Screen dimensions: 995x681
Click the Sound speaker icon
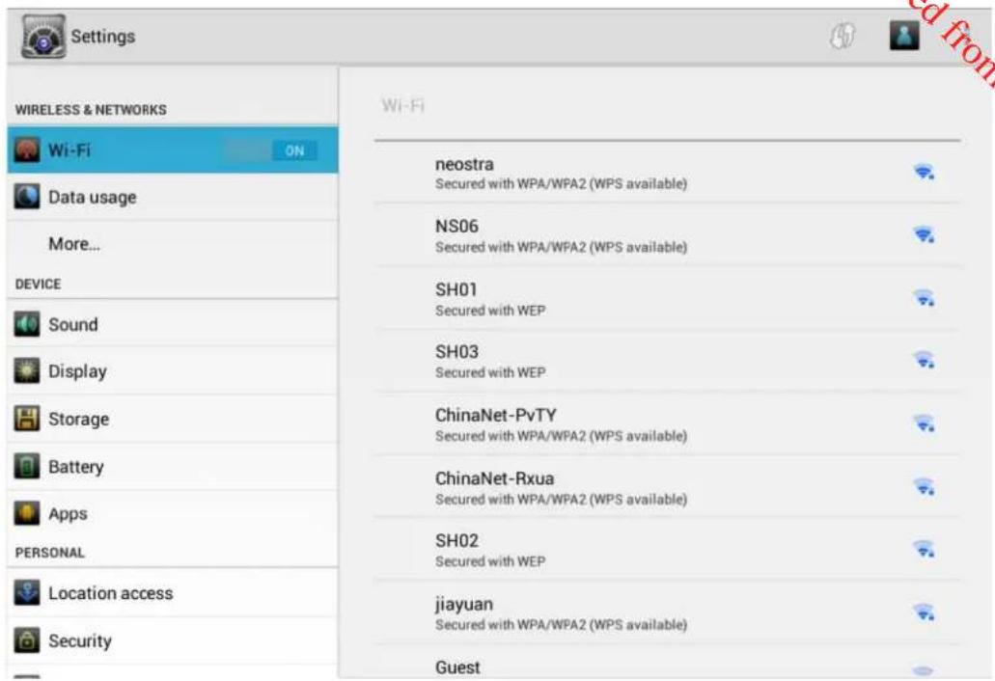click(x=27, y=324)
